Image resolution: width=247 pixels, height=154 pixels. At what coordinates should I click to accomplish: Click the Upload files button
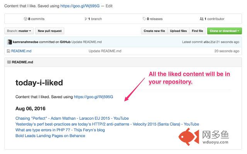[x=178, y=31]
